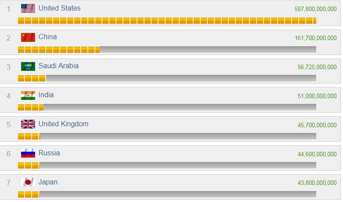Click the 161,700,000,000 value for China
The image size is (343, 202).
point(316,38)
